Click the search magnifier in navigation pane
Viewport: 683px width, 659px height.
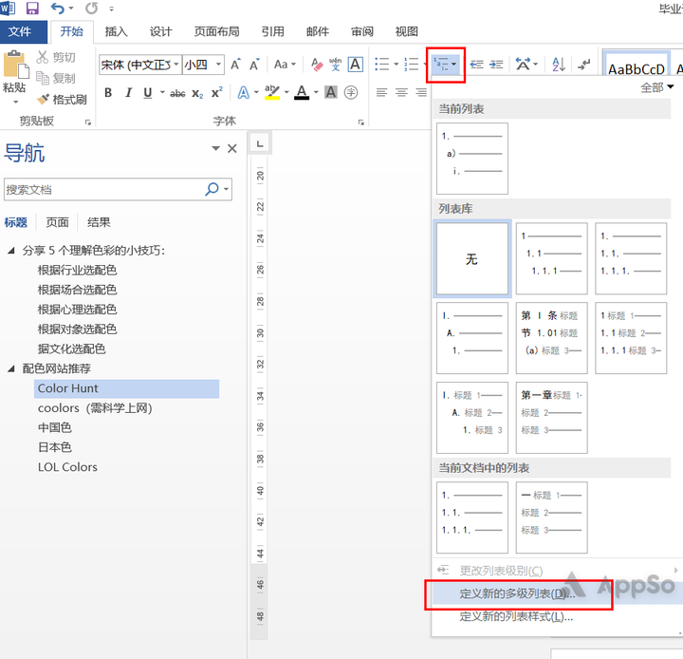(x=212, y=189)
